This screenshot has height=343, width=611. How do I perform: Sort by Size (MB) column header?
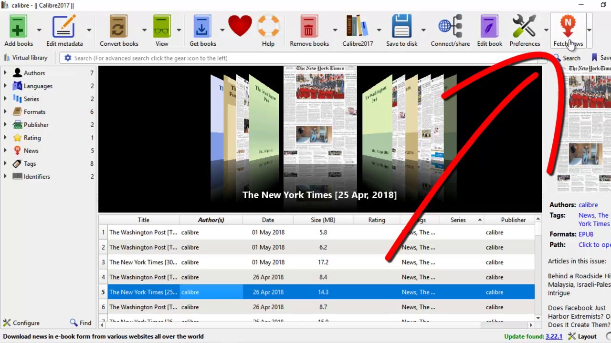pyautogui.click(x=323, y=220)
